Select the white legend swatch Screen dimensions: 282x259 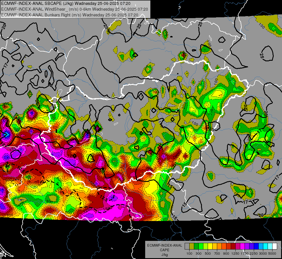[x=275, y=246]
